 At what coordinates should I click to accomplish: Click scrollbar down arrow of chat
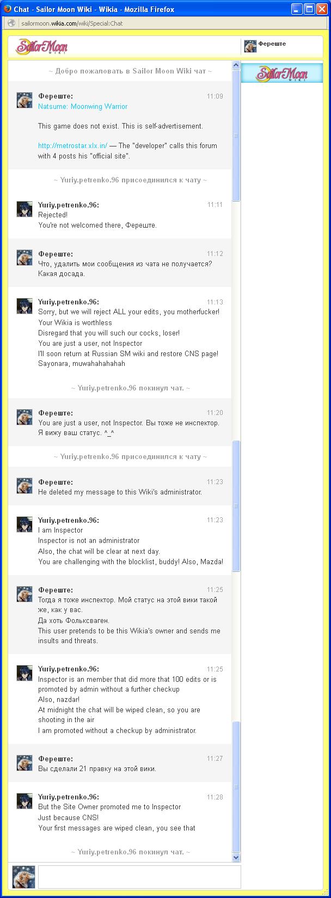click(x=236, y=858)
